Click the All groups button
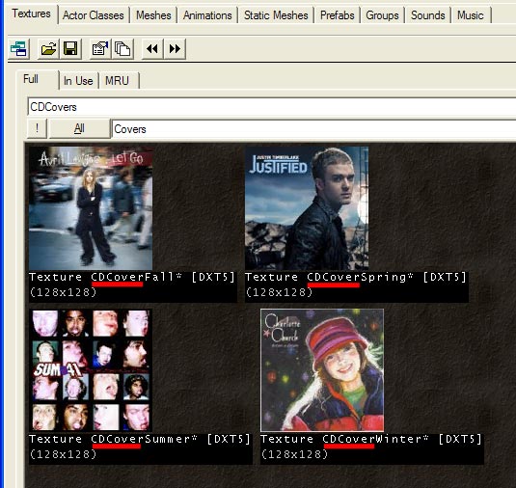This screenshot has width=516, height=488. (x=79, y=128)
